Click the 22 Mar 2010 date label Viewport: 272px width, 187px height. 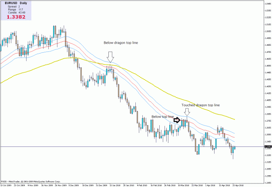point(197,185)
